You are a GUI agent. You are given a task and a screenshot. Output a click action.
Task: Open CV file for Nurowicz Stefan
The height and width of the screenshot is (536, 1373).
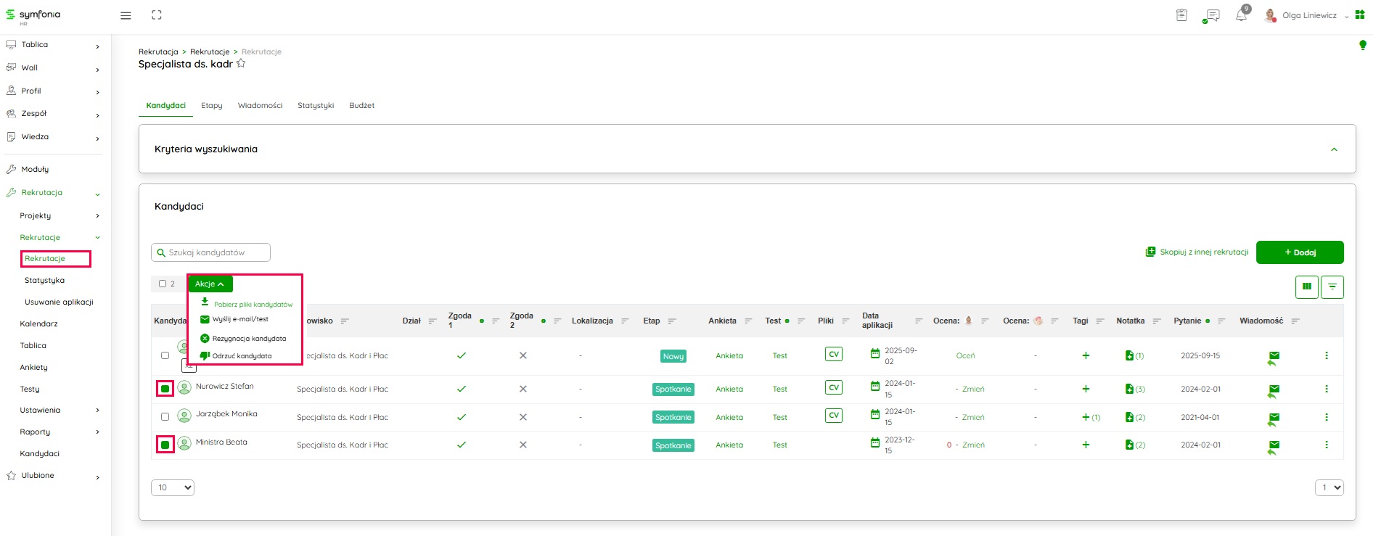pos(833,388)
